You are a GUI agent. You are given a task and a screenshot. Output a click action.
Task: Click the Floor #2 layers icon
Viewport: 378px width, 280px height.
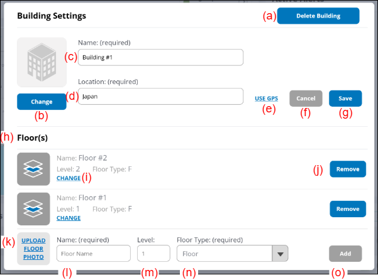click(x=33, y=169)
